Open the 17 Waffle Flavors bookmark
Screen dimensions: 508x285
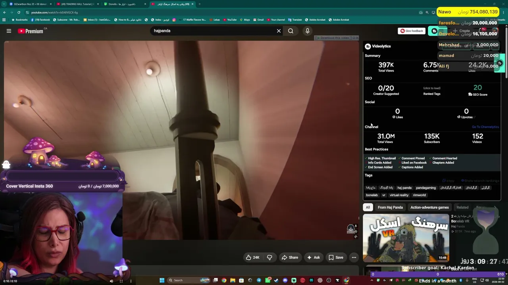point(192,20)
